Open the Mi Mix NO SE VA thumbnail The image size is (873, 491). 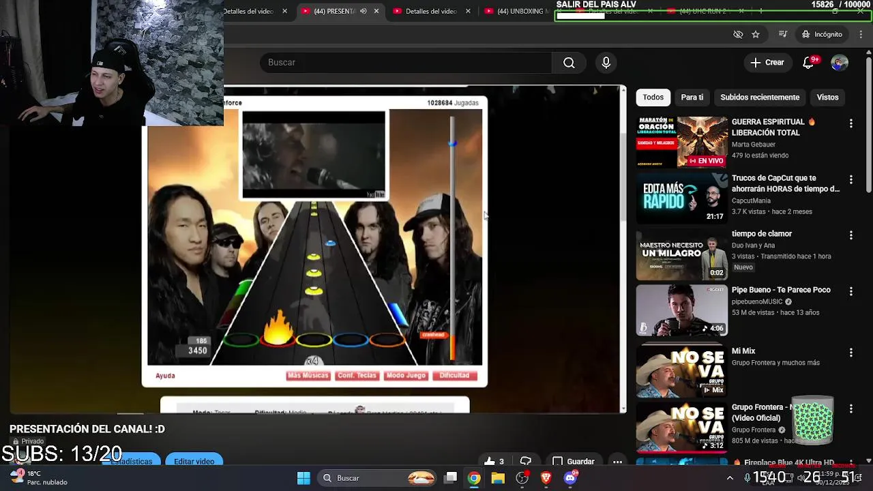(x=682, y=372)
